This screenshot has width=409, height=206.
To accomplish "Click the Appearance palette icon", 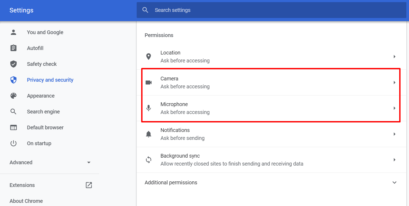I will (x=13, y=96).
